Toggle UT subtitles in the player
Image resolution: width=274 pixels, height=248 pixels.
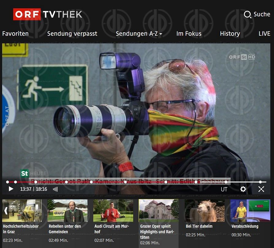click(224, 189)
